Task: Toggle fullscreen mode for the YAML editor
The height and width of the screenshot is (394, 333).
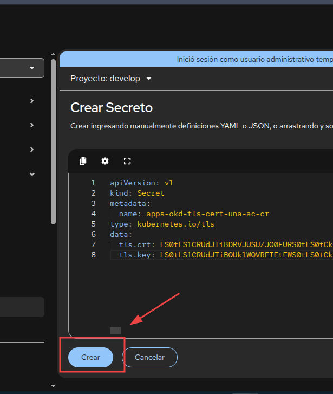Action: click(x=127, y=161)
